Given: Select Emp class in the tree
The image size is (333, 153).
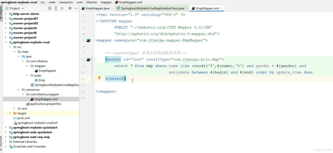Looking at the screenshot, I should [42, 80].
